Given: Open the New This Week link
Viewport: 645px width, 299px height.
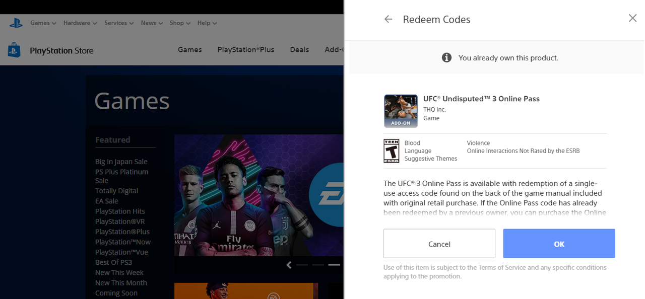Looking at the screenshot, I should [119, 272].
